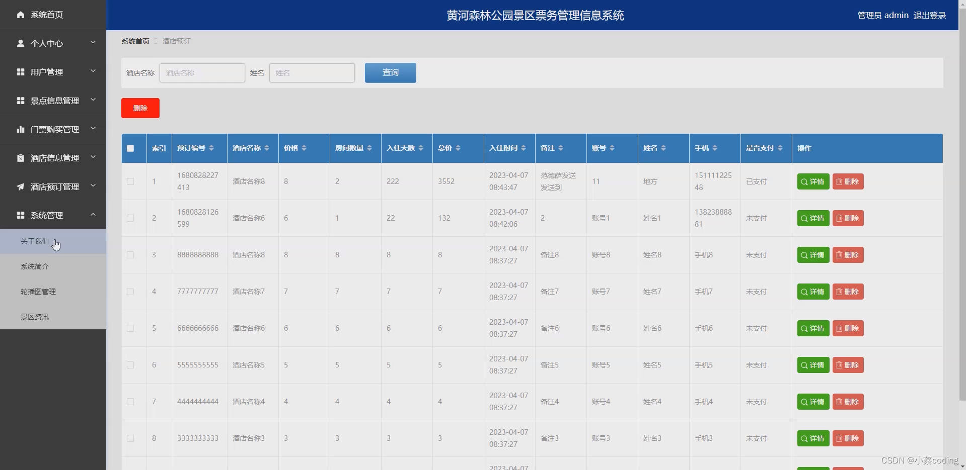Open 详情 for order 1680828227413
The image size is (966, 470).
[813, 181]
